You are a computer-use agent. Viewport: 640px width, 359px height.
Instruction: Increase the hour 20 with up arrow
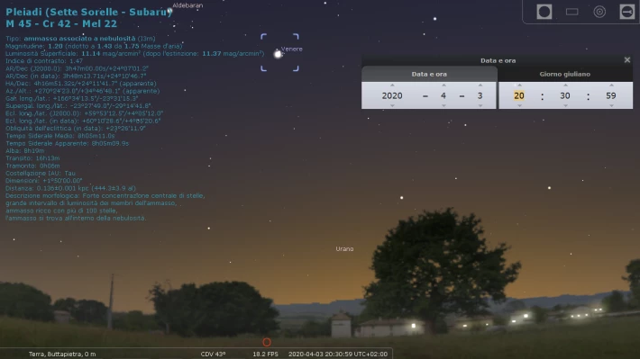pos(519,85)
